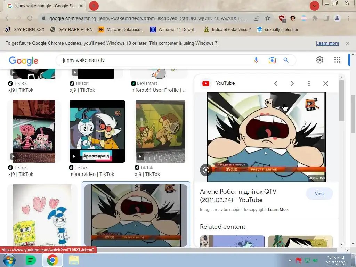Start voice search with the microphone icon
The image size is (356, 267).
pyautogui.click(x=256, y=60)
